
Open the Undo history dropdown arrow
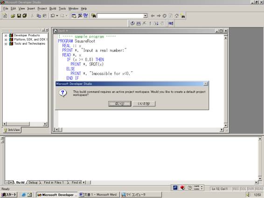click(x=57, y=16)
